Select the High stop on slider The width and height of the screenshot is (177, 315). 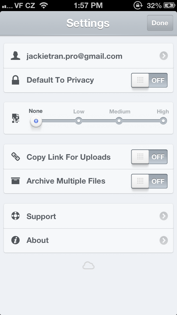[163, 121]
